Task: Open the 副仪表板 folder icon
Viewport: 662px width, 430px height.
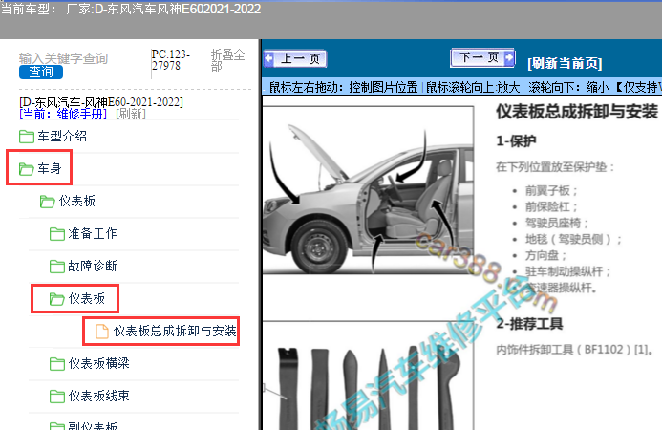Action: [57, 426]
